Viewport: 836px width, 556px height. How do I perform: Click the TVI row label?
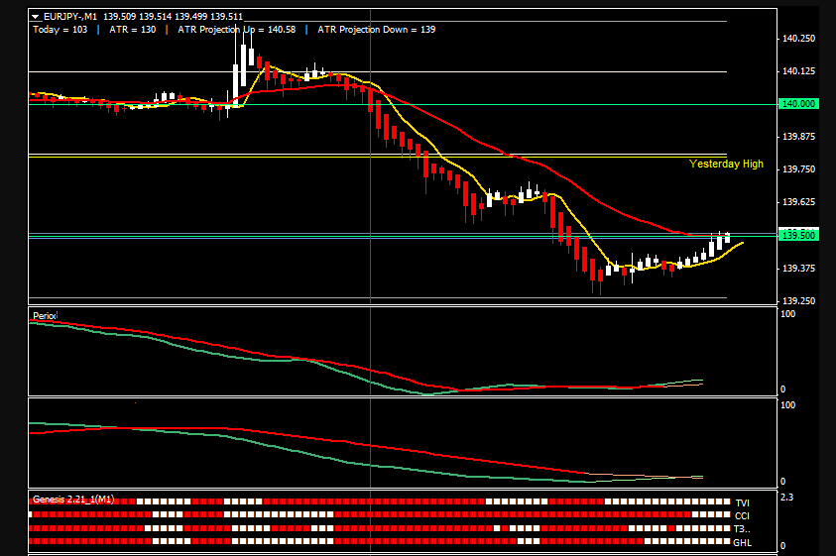[x=742, y=502]
